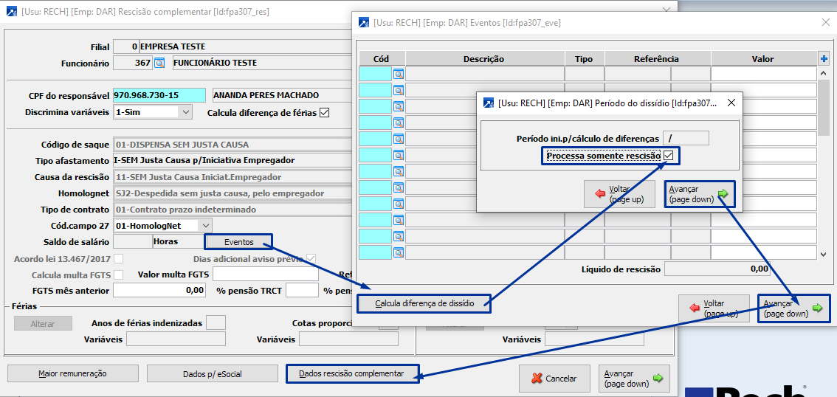The image size is (837, 397).
Task: Click Maior remuneração button
Action: 72,373
